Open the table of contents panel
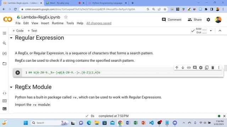This screenshot has width=227, height=127. click(x=5, y=33)
